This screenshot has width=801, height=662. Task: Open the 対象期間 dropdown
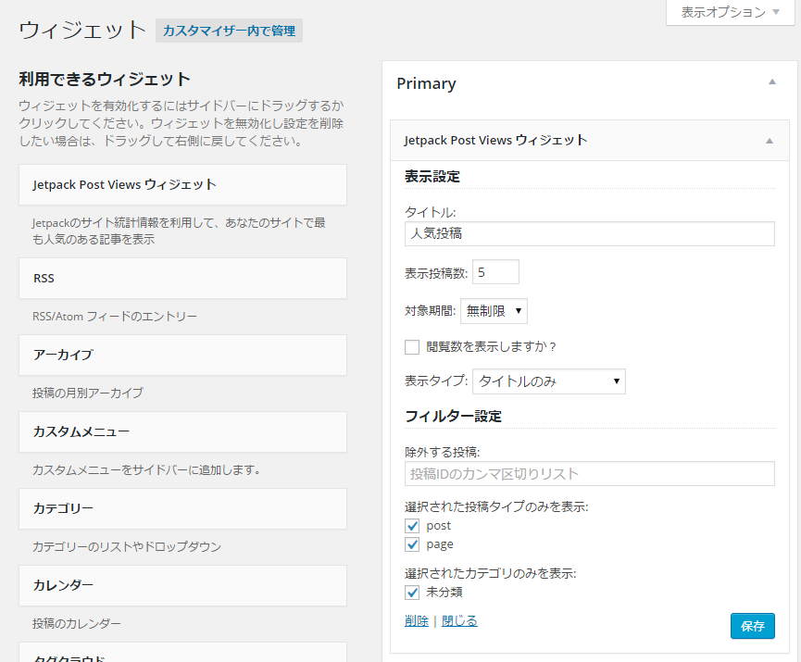[x=494, y=311]
